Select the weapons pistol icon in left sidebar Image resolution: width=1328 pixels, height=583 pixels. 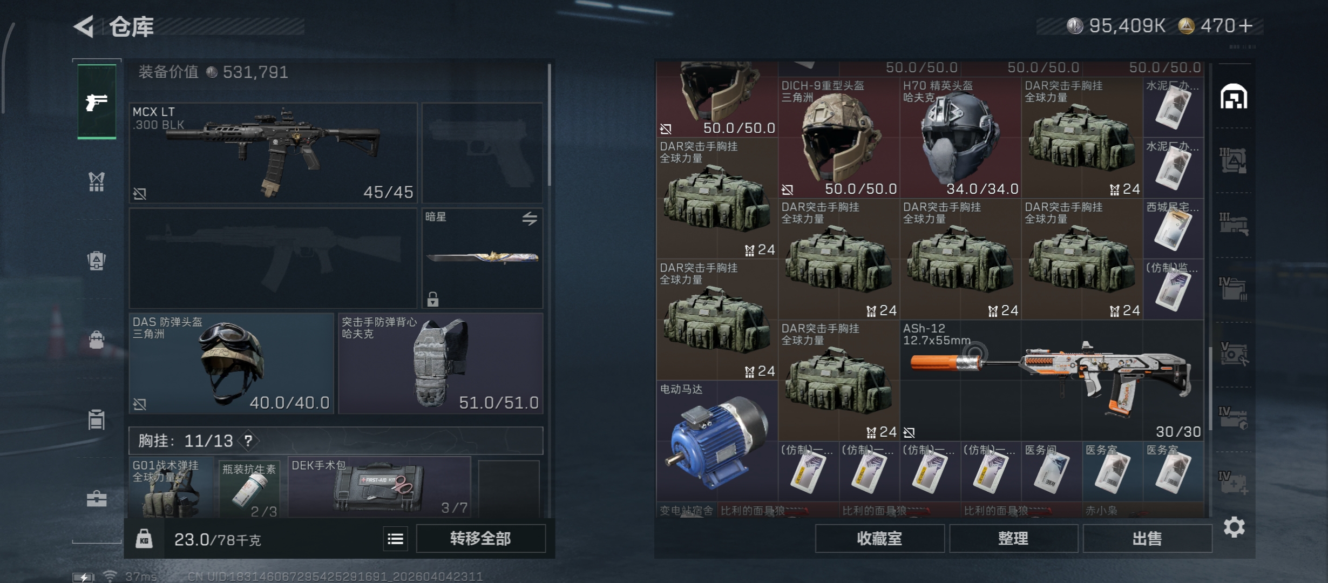point(97,101)
